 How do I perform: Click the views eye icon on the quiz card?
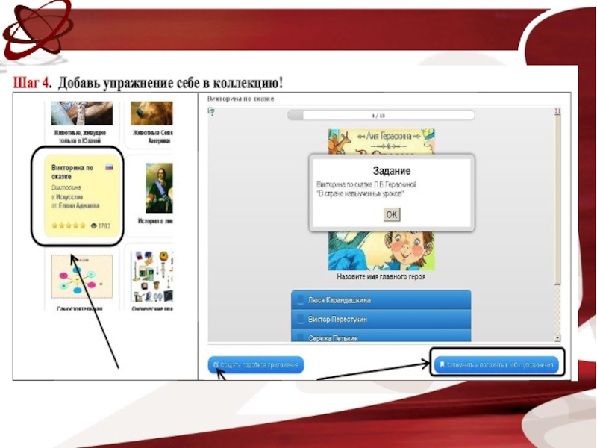point(93,225)
